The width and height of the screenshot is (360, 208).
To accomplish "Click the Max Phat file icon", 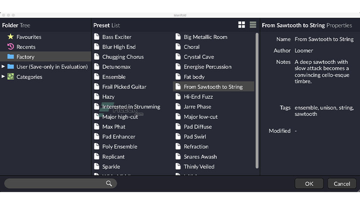I will (96, 126).
